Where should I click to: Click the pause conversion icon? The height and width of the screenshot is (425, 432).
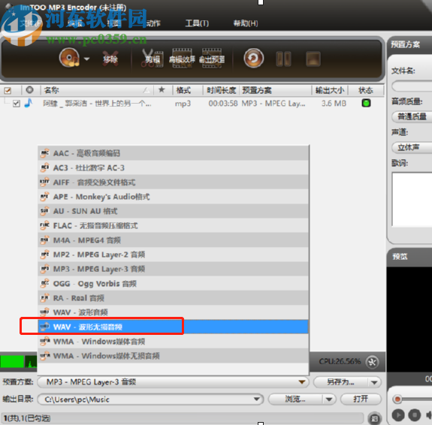point(283,59)
